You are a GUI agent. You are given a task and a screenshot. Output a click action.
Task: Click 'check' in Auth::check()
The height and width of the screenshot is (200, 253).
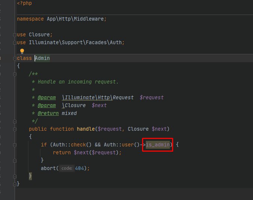[x=78, y=145]
